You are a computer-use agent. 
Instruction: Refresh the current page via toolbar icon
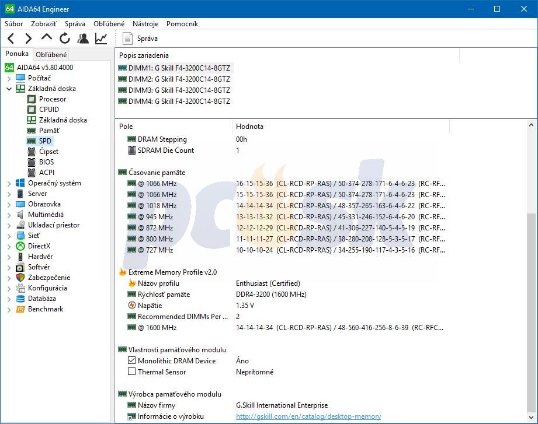point(64,38)
